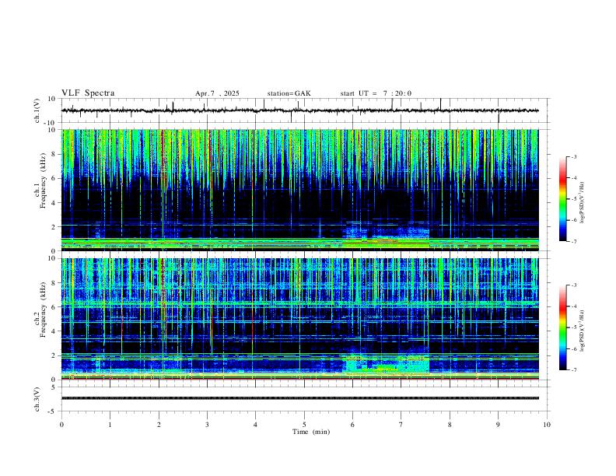Click the ch.2 spectrogram "log(PSD)(V²/Hz)" colorbar label
This screenshot has height=476, width=616.
point(583,331)
